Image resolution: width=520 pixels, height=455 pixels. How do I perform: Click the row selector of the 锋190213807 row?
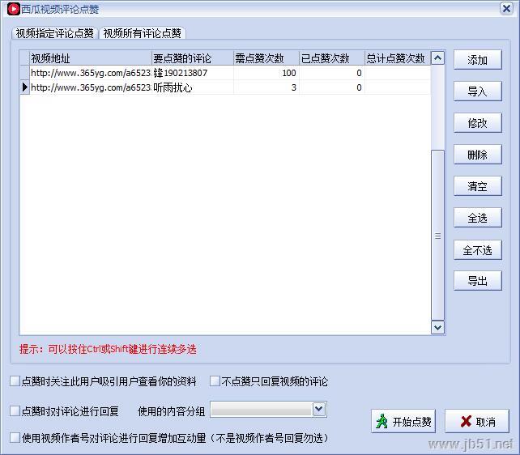24,73
